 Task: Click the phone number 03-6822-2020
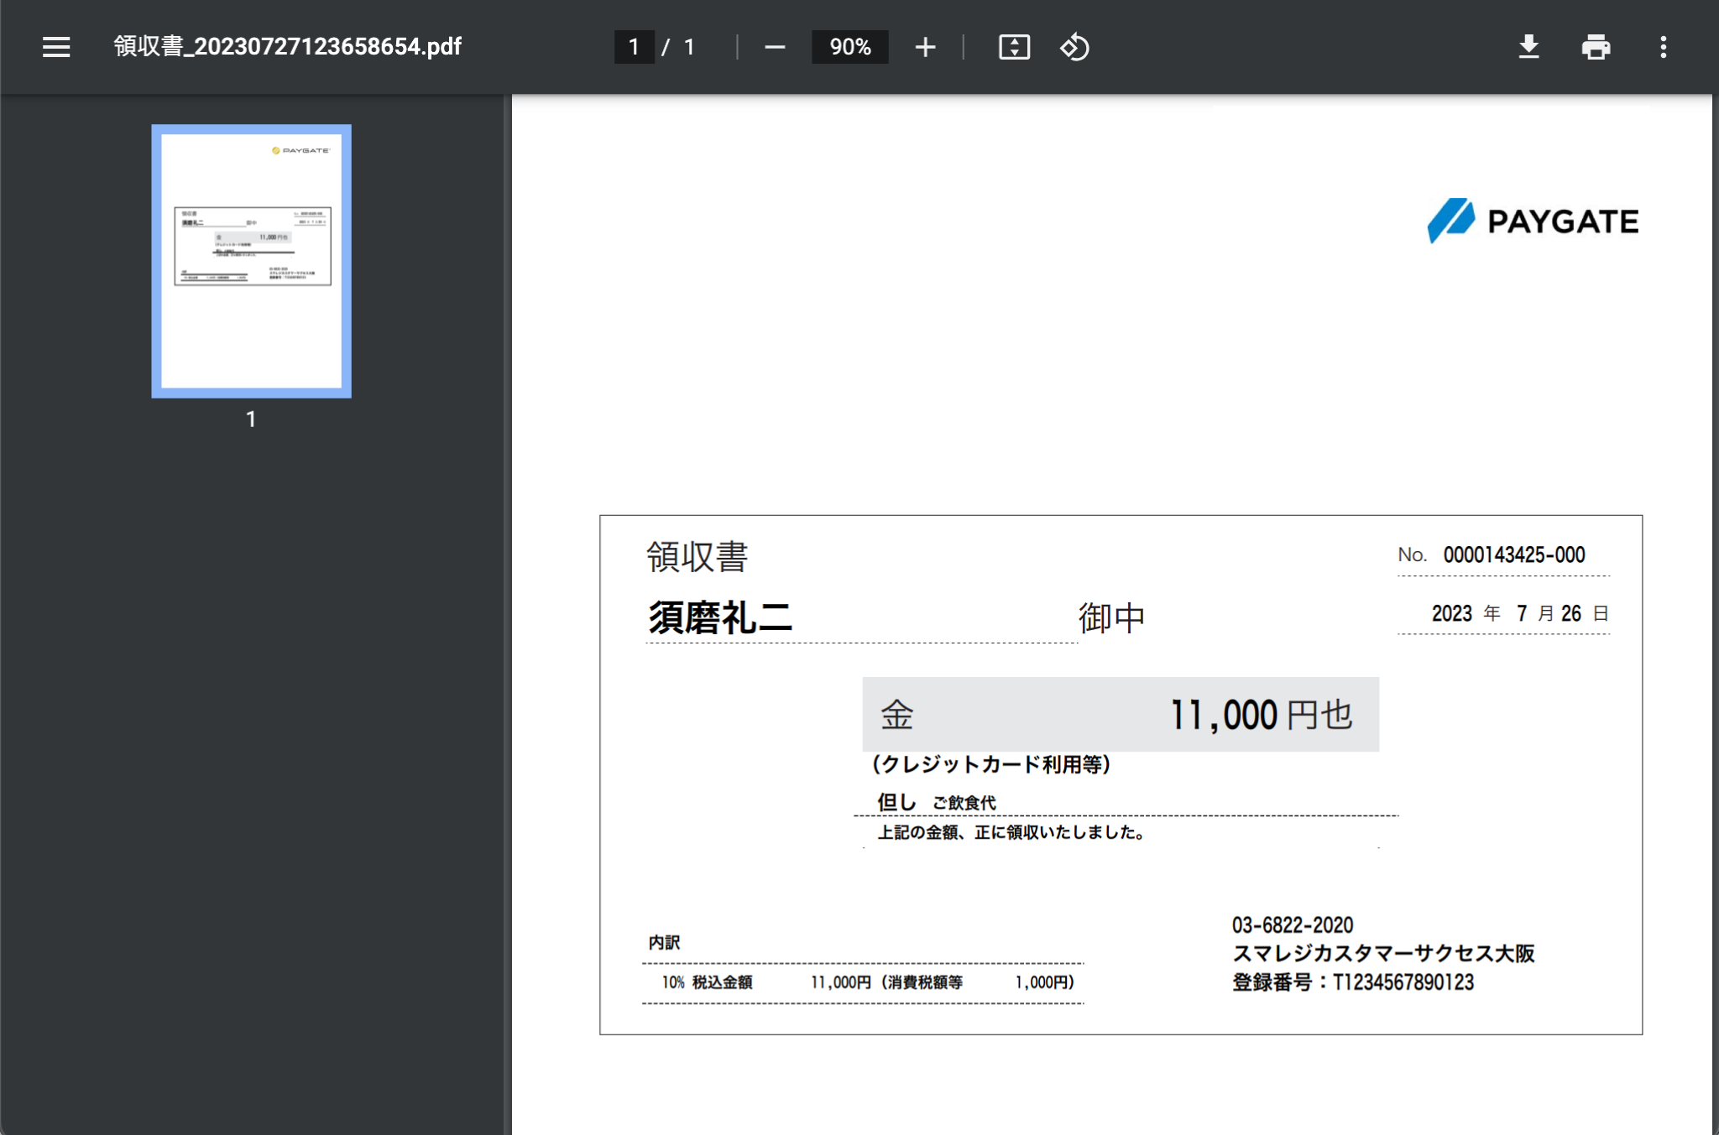click(x=1293, y=925)
